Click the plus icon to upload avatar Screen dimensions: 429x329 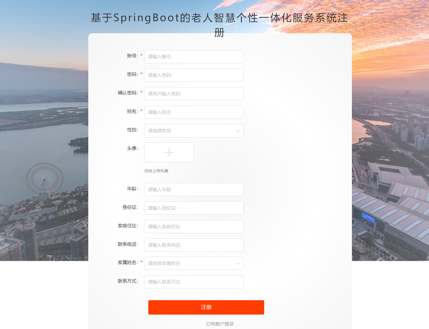tap(169, 152)
